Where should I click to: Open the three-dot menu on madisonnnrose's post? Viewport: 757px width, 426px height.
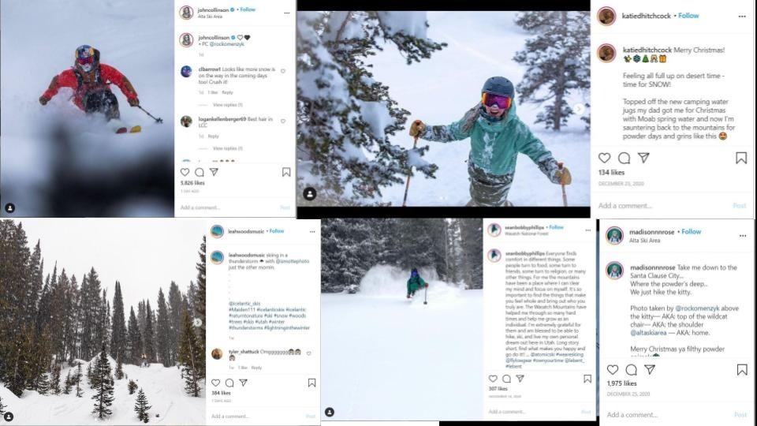click(741, 236)
